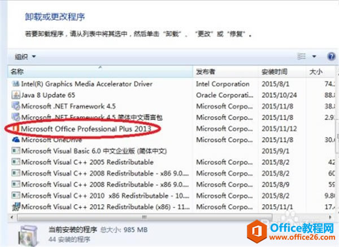
Task: Open the 组织 organize menu
Action: click(25, 57)
